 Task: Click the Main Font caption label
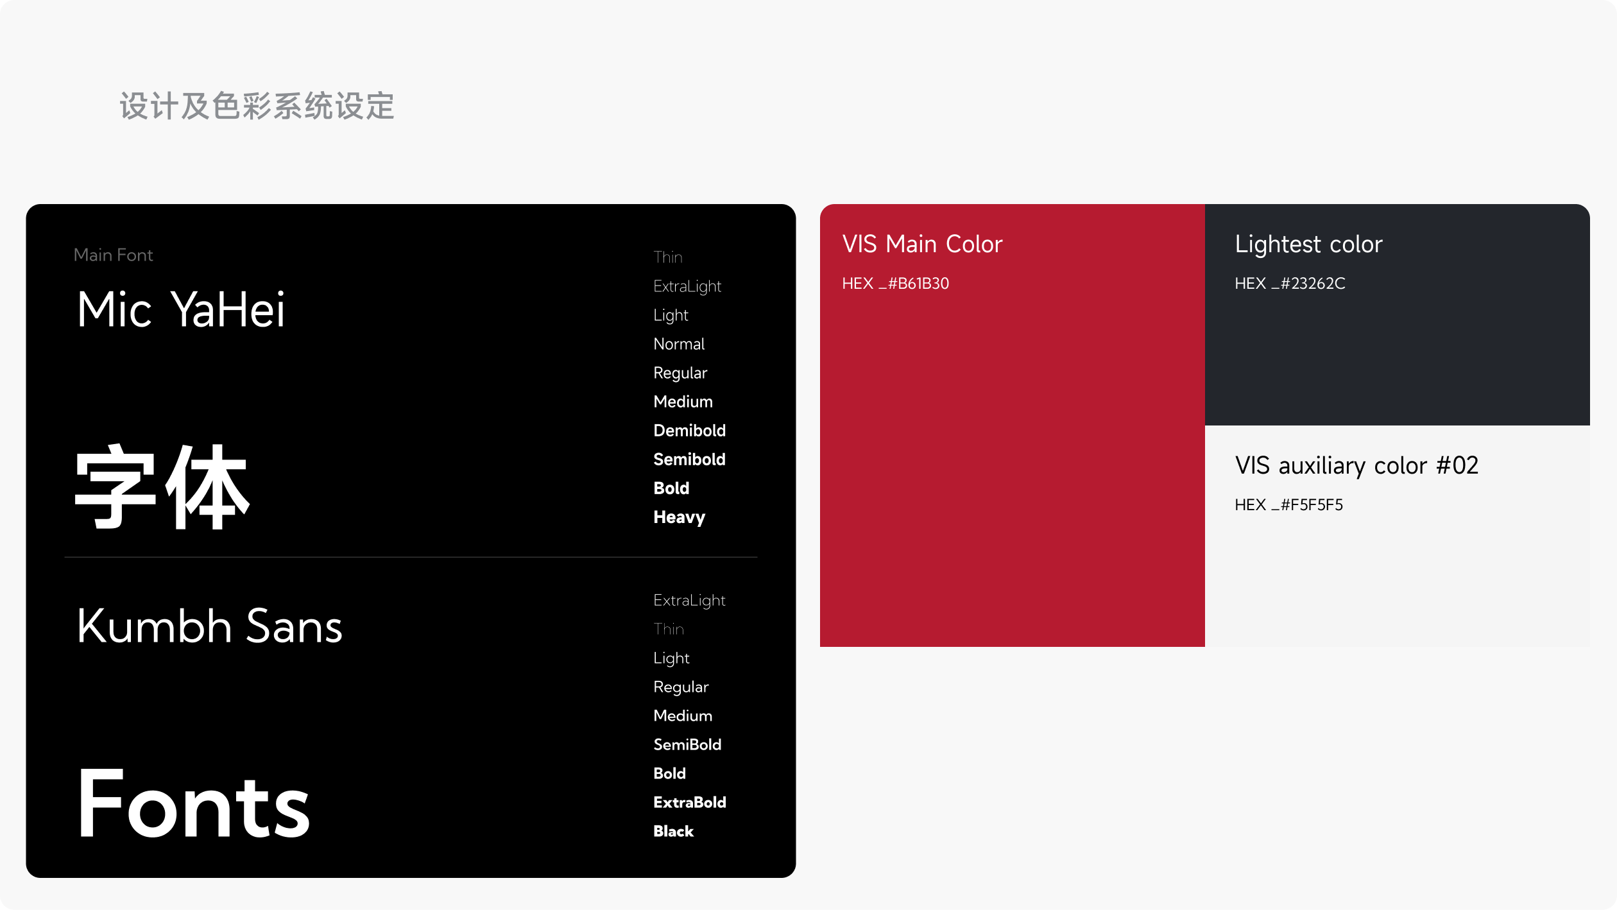[113, 255]
